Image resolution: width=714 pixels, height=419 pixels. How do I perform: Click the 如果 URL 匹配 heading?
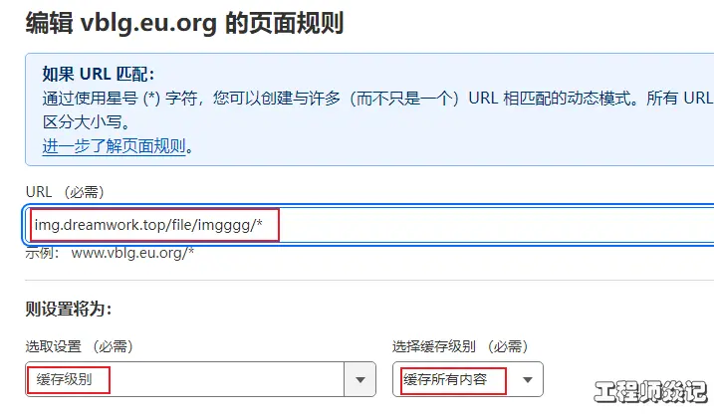[x=99, y=74]
